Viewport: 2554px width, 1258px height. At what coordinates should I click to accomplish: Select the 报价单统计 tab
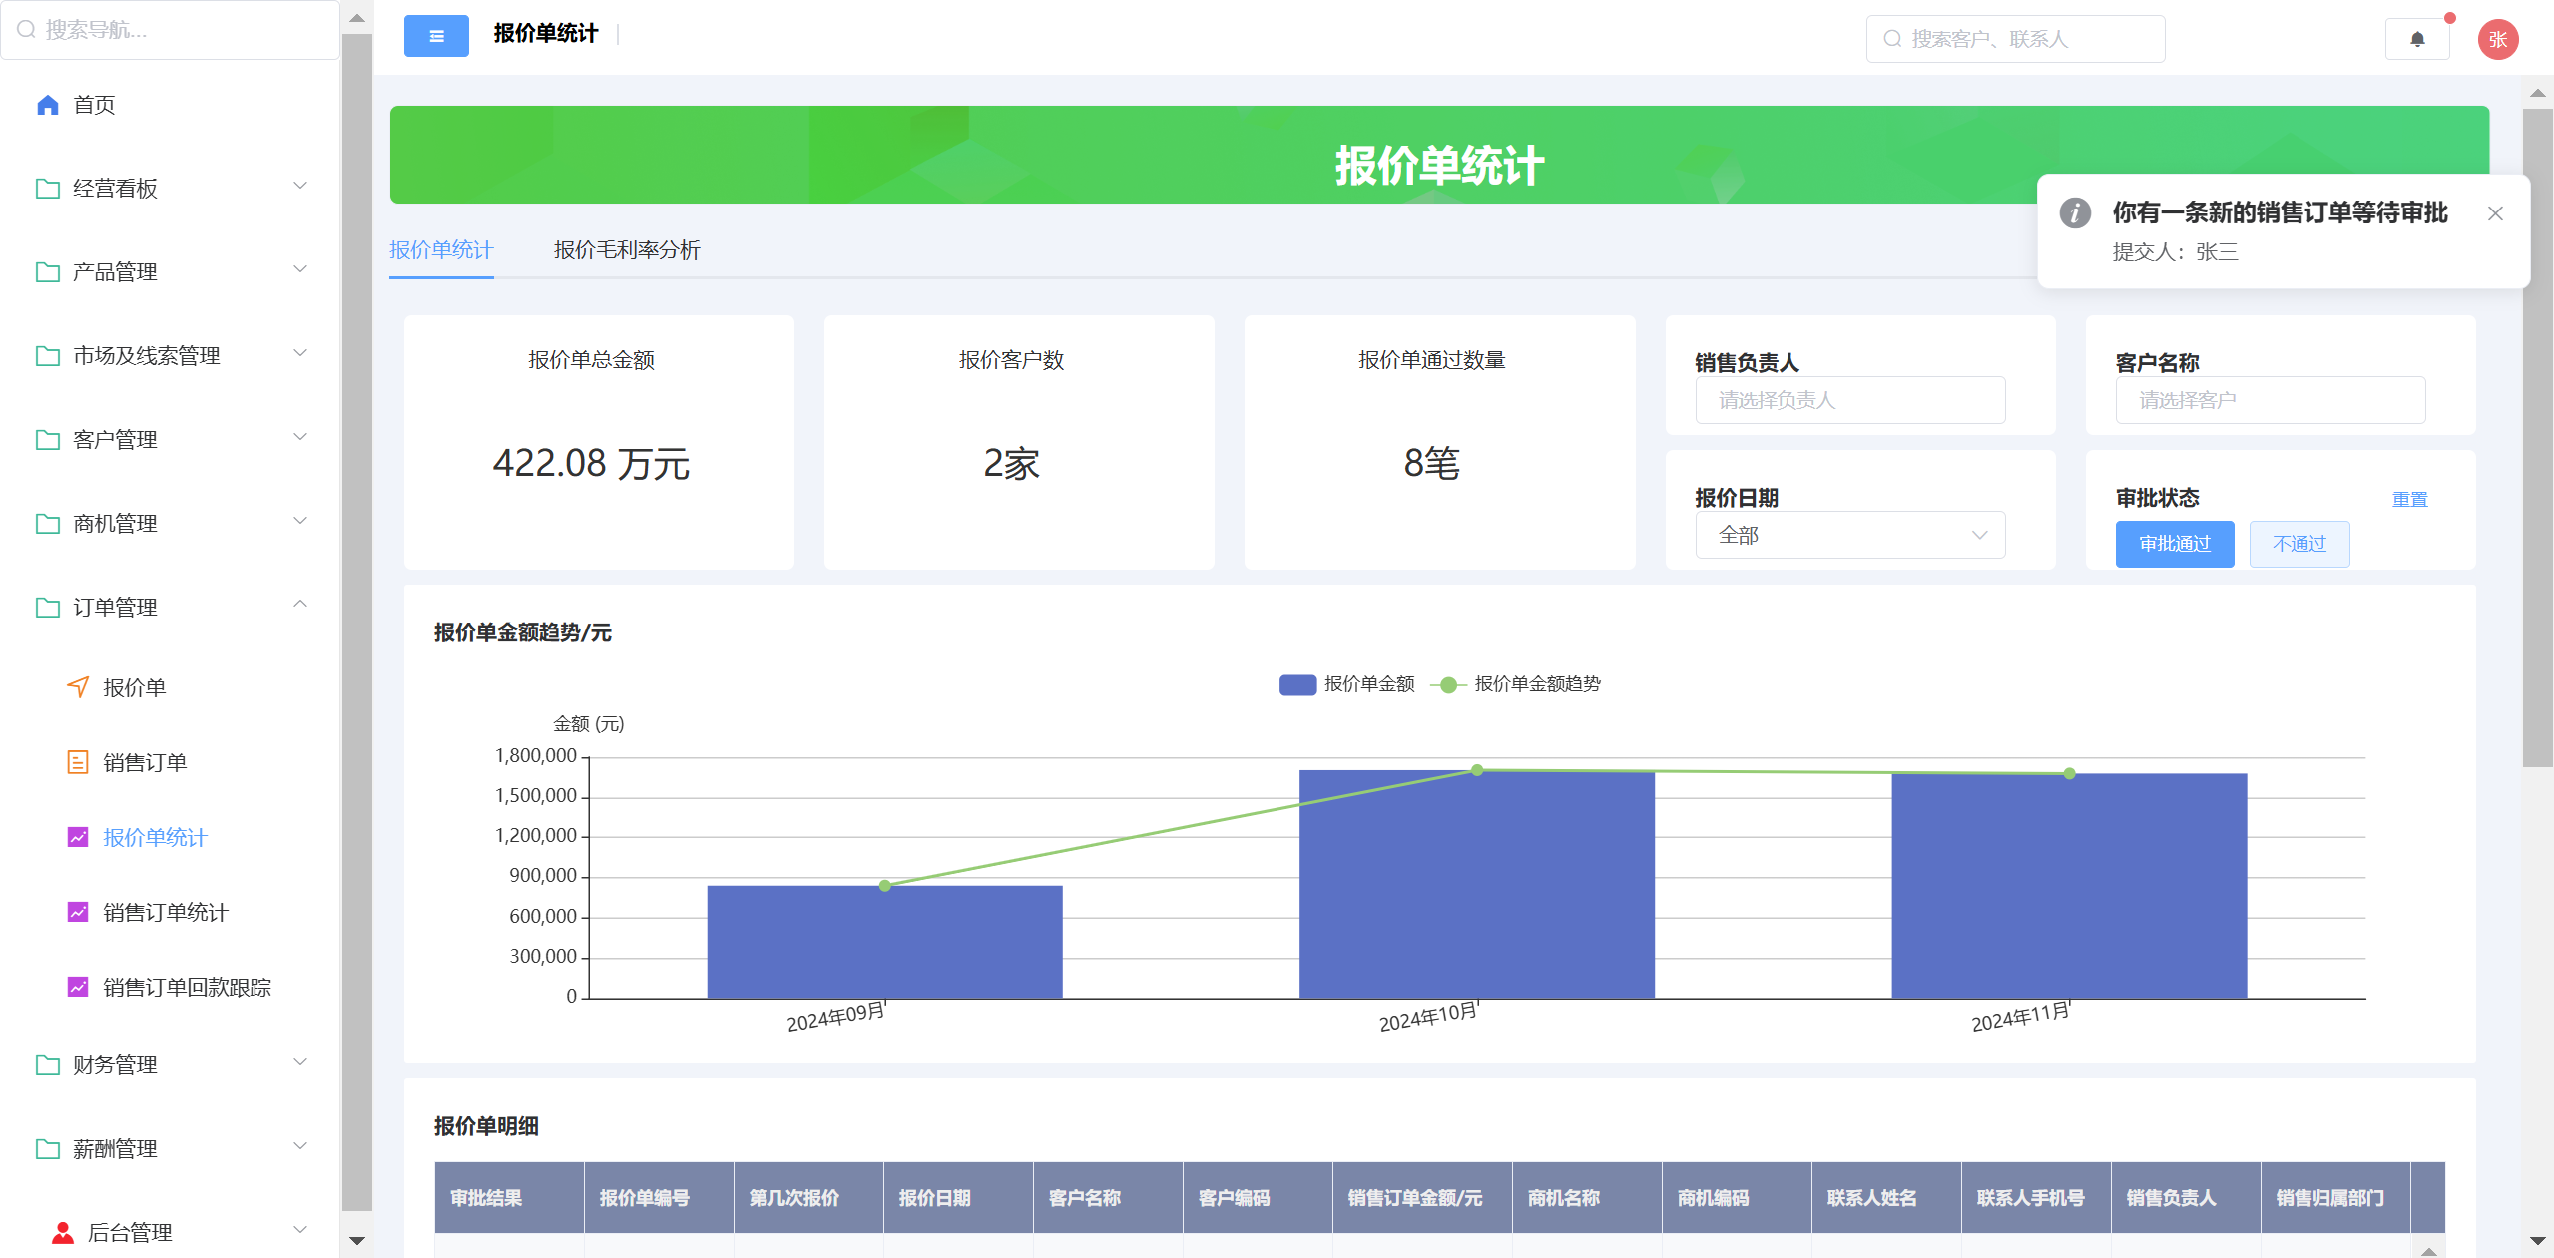(441, 250)
